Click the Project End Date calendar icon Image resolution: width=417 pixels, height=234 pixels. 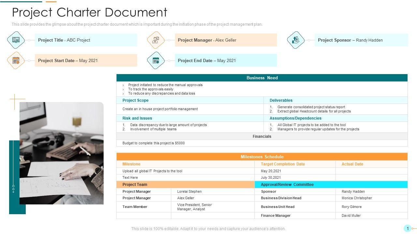156,60
